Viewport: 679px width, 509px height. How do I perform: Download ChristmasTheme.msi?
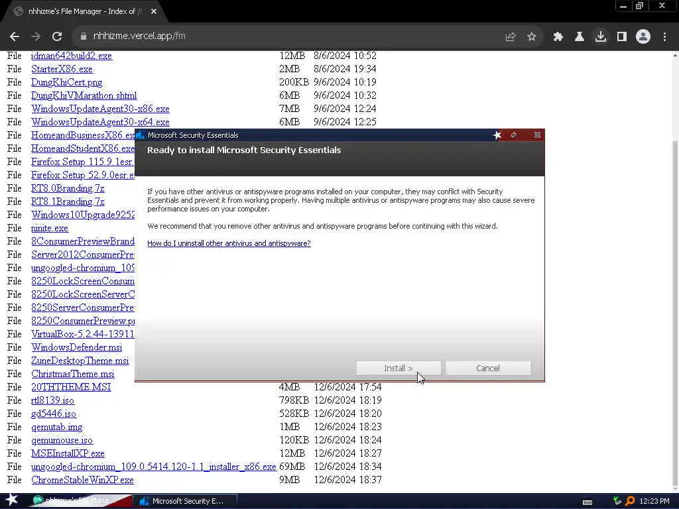(73, 374)
